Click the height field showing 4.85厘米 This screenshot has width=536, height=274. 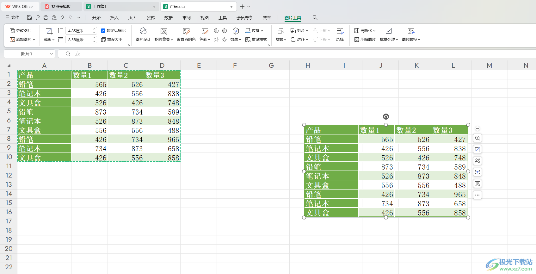pos(78,31)
